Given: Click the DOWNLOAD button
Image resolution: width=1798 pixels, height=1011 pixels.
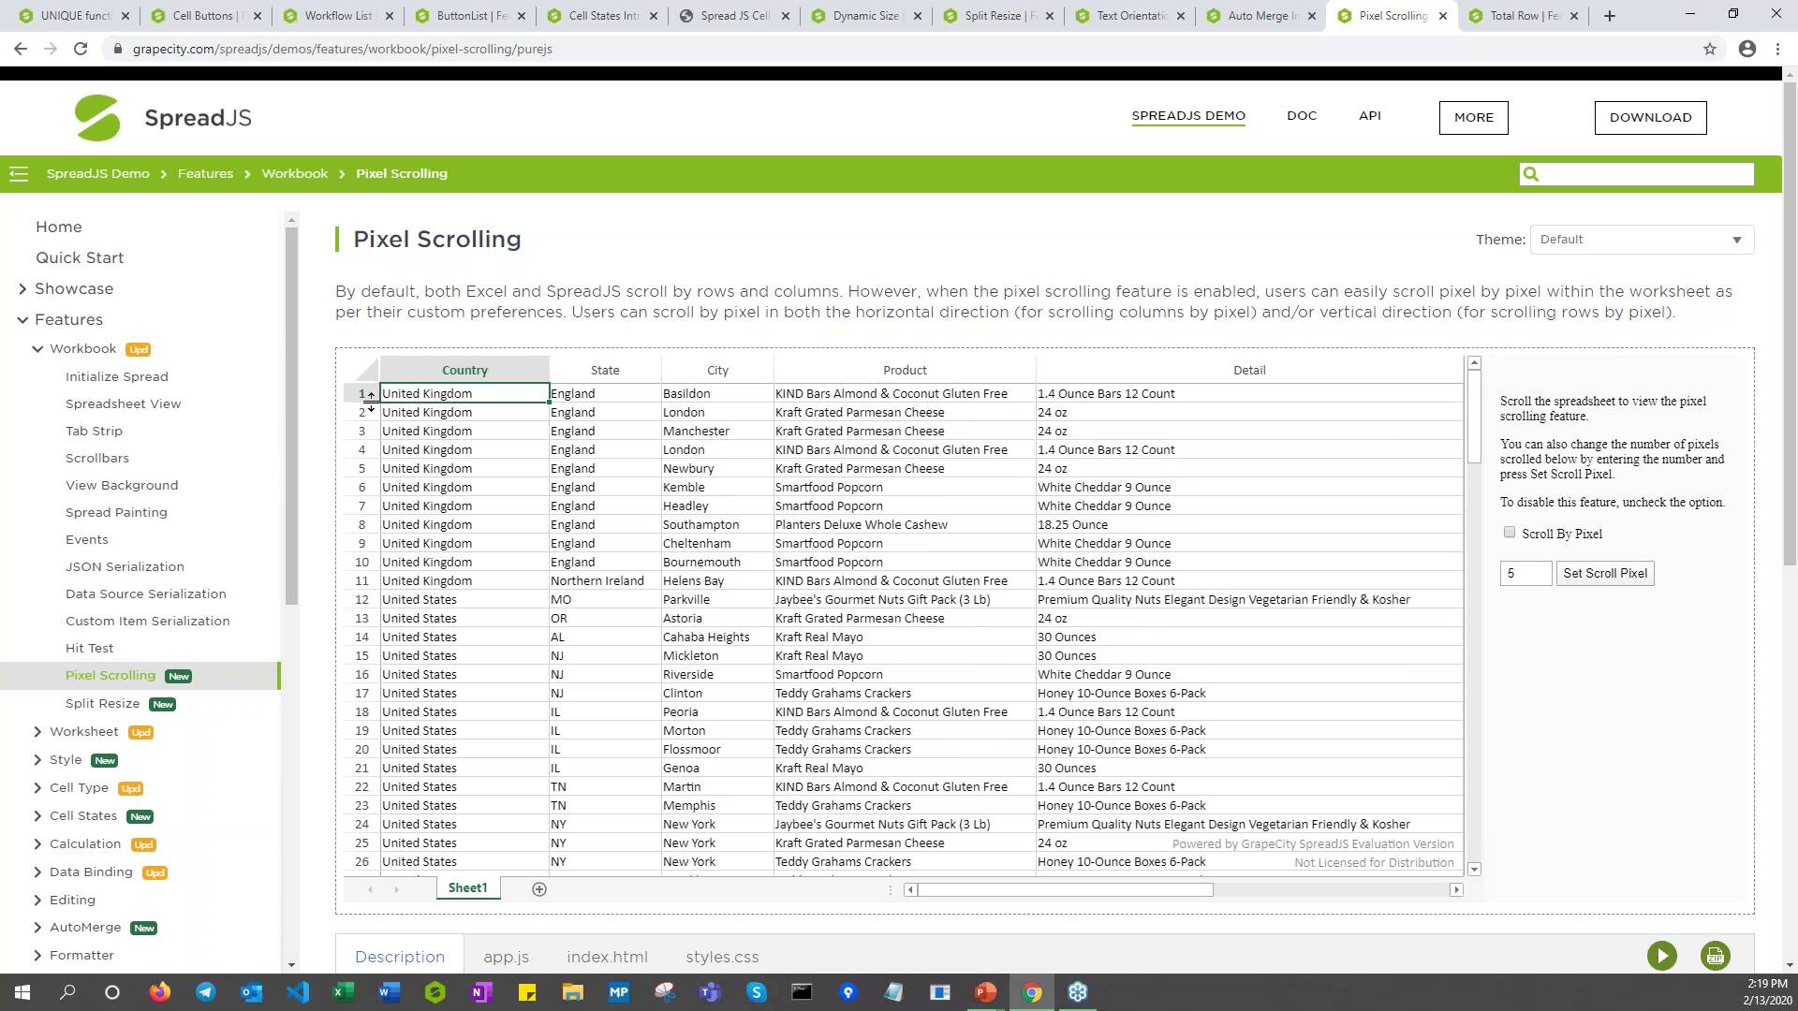Looking at the screenshot, I should coord(1650,118).
